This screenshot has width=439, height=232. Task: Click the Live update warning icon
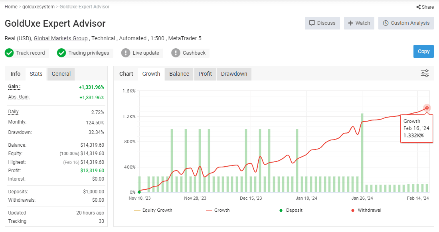(x=126, y=53)
